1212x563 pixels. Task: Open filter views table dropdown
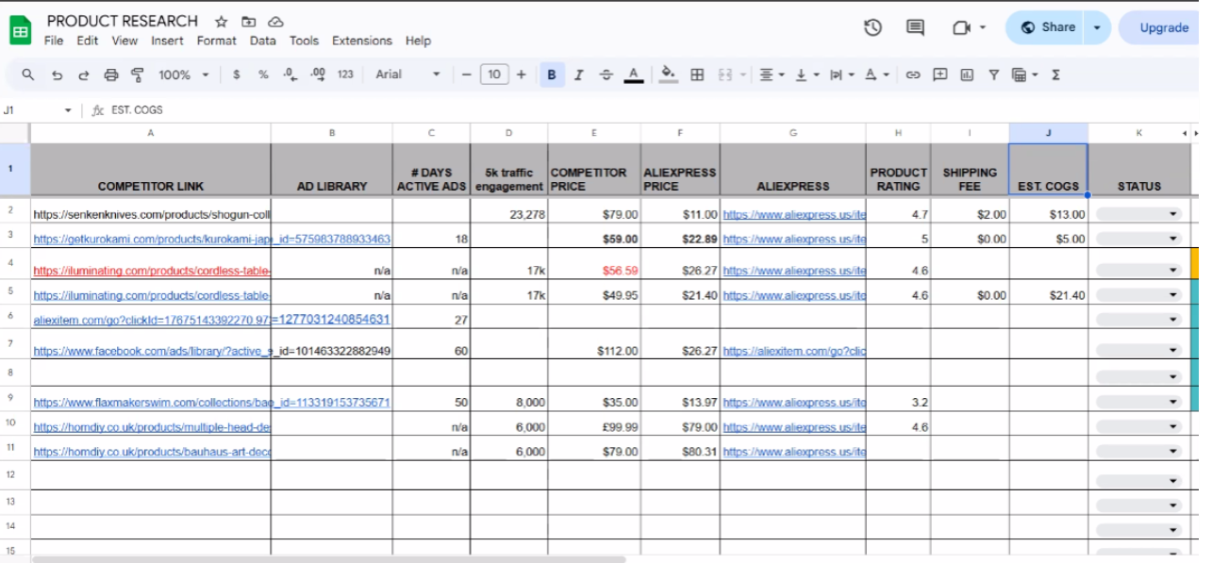coord(1024,75)
